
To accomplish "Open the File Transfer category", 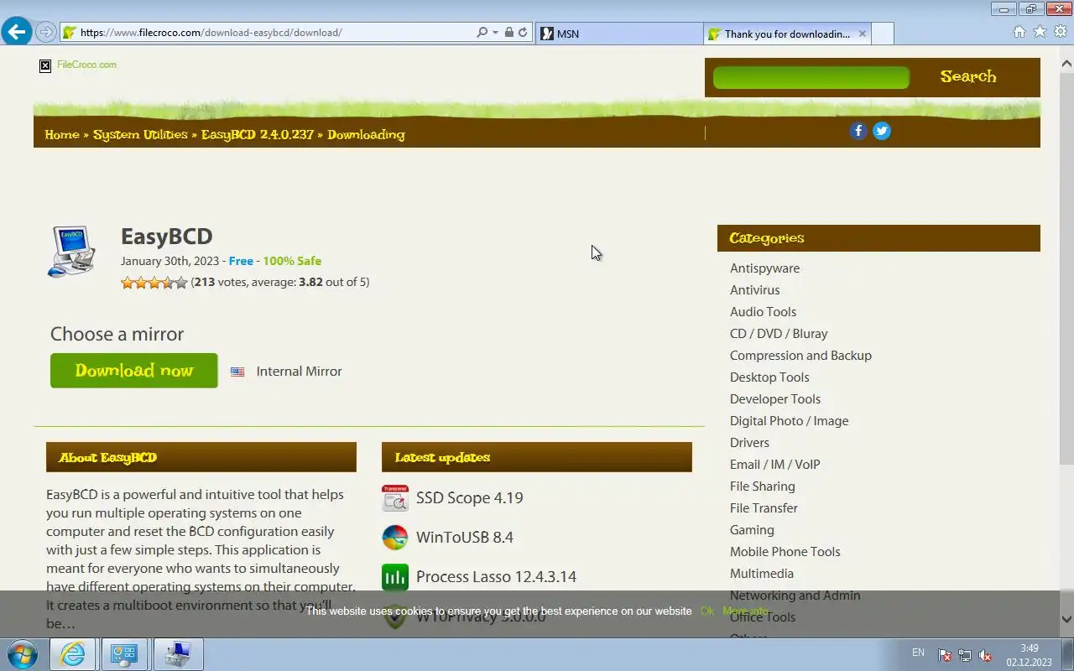I will coord(764,508).
